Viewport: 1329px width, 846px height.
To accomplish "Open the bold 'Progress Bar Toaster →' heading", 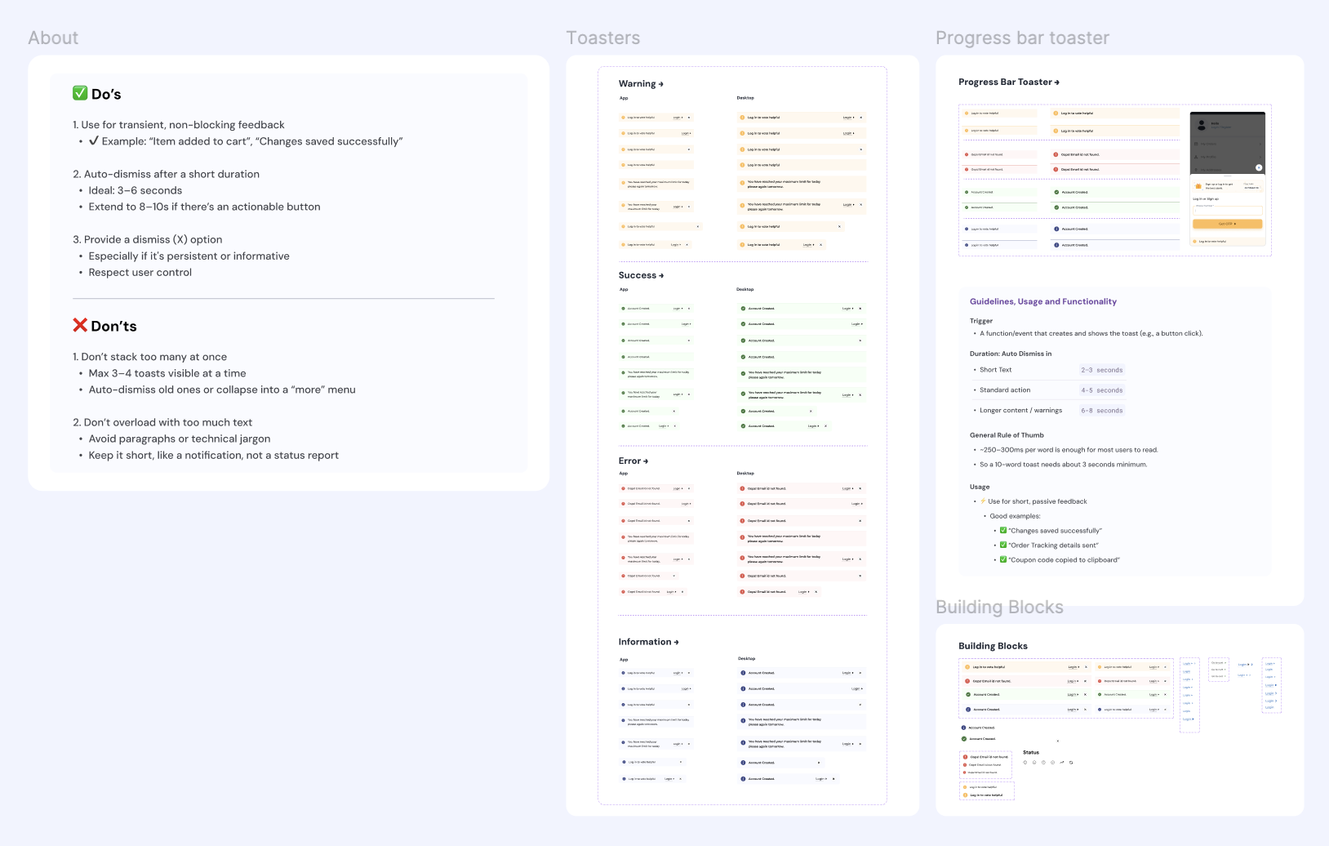I will coord(1009,82).
